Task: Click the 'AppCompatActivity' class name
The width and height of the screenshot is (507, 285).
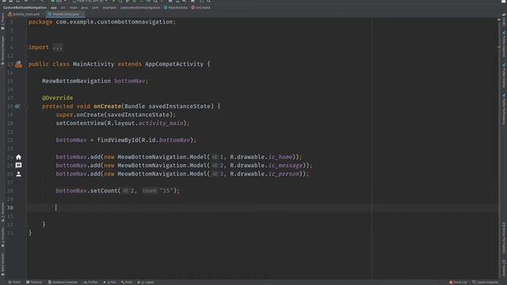Action: pos(174,64)
